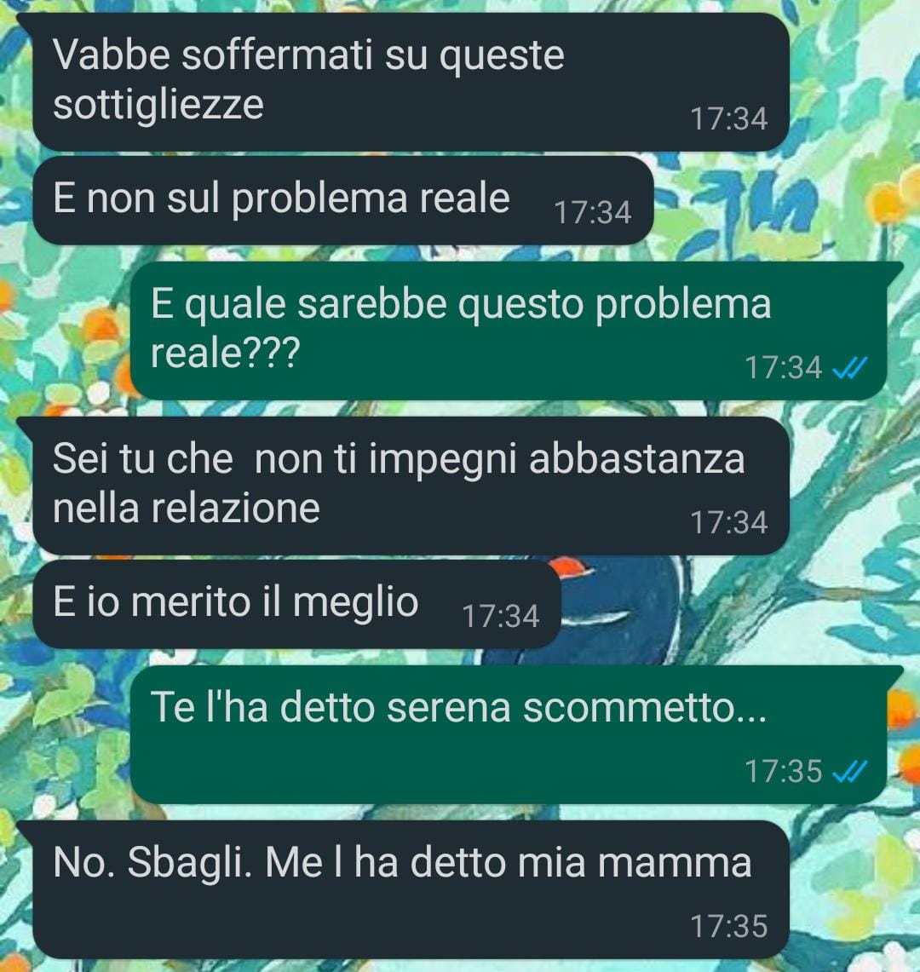Tap the "No. Sbagli. Me l ha detto mia mamma" message
Screen dimensions: 920x972
(411, 889)
